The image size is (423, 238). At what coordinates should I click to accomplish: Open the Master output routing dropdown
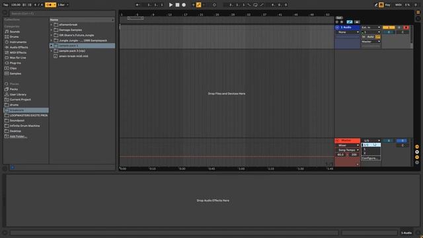371,42
